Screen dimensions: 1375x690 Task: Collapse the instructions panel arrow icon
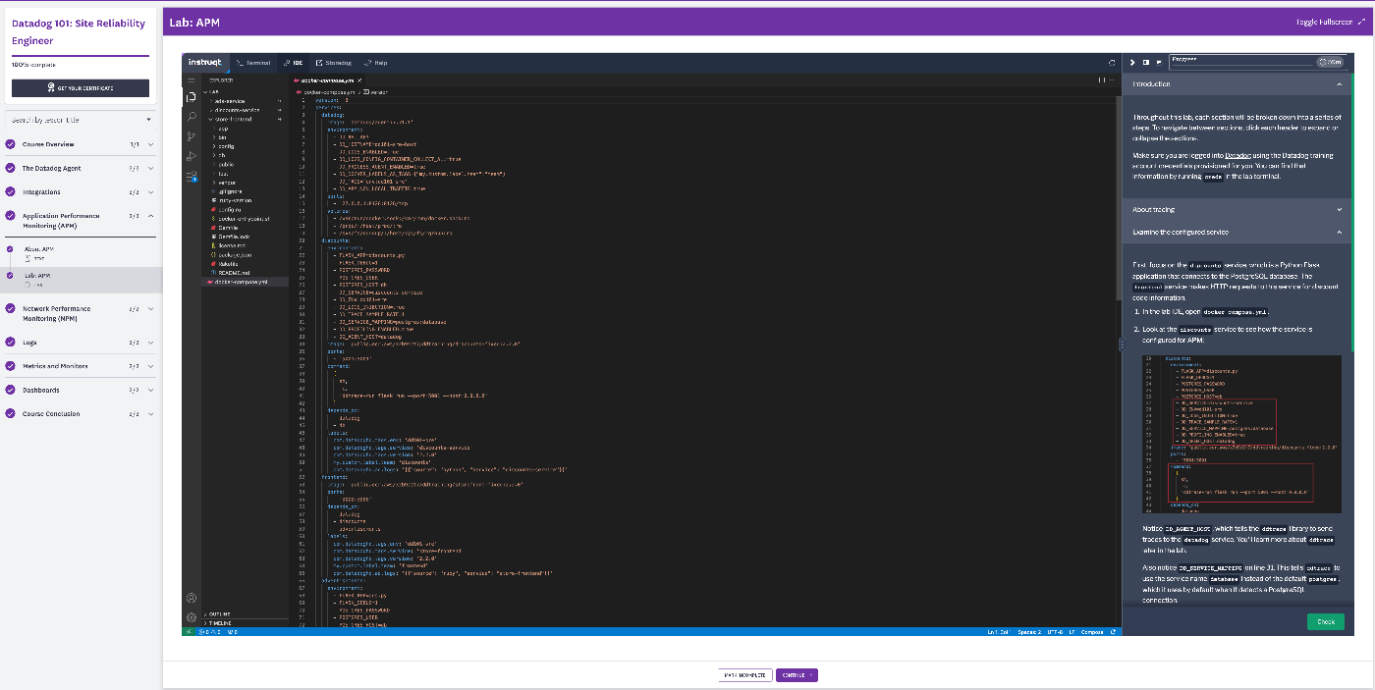tap(1132, 62)
